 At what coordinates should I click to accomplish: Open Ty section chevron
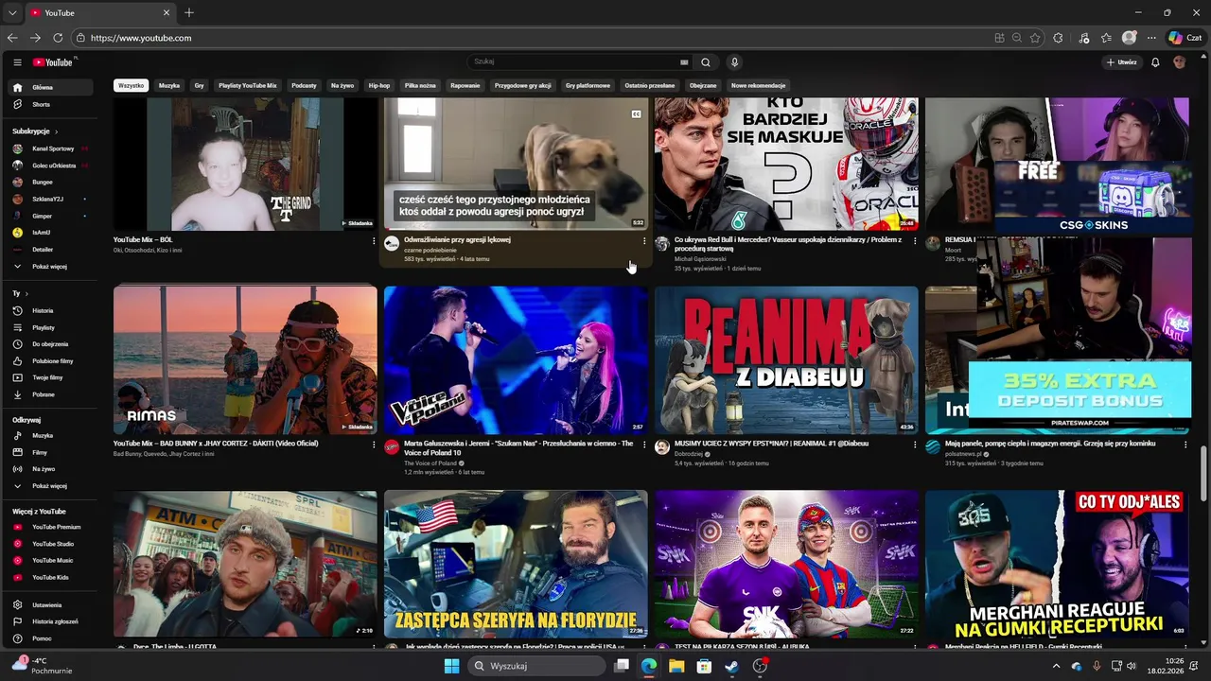point(27,293)
